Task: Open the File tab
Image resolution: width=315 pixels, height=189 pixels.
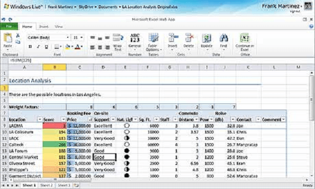Action: tap(9, 26)
